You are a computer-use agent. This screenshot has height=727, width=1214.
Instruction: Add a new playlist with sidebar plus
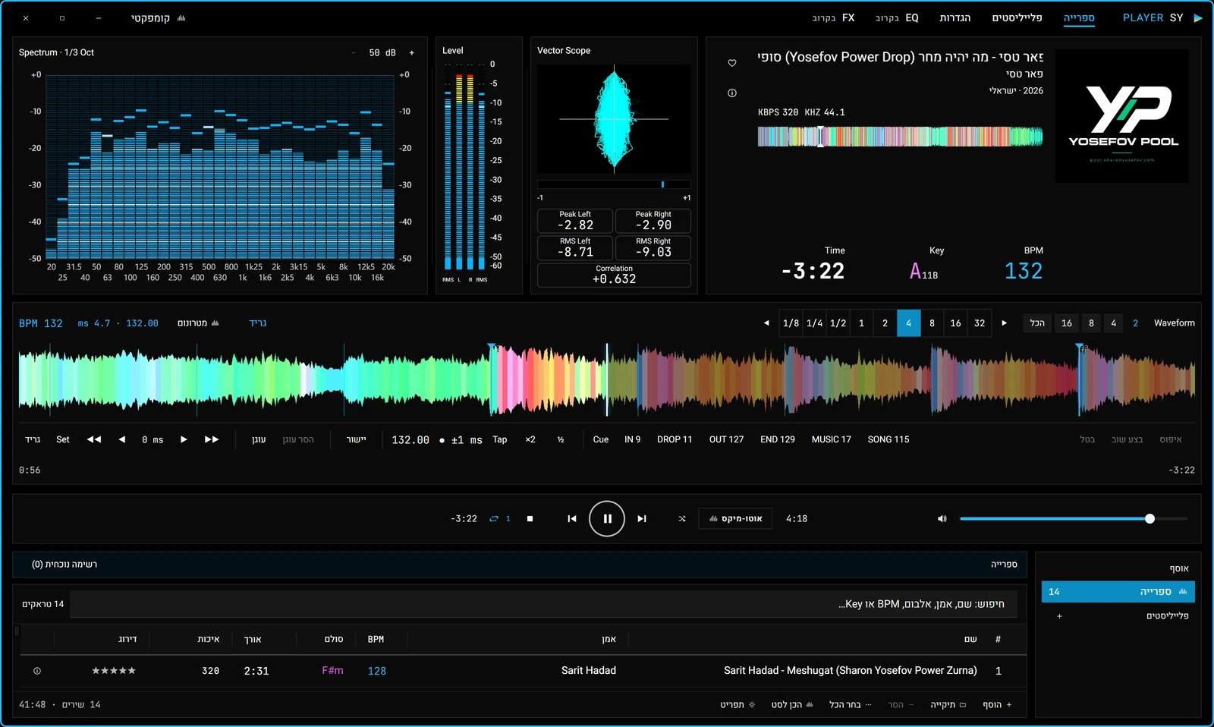tap(1059, 616)
